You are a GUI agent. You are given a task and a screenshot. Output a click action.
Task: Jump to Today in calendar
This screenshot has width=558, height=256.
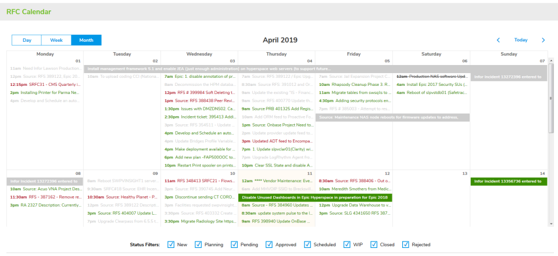coord(521,40)
